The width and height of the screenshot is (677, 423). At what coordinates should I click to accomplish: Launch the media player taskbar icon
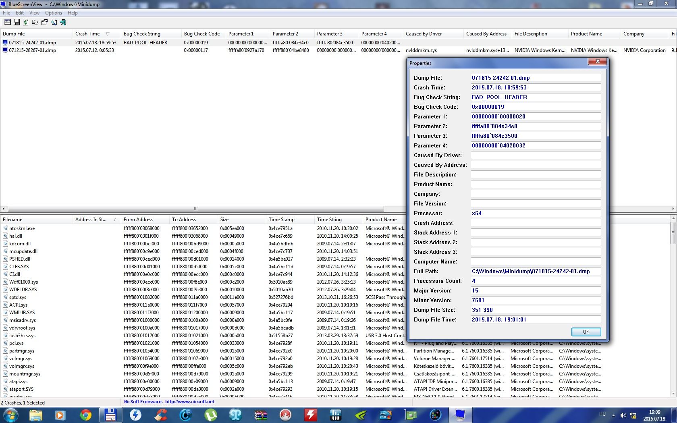point(60,415)
